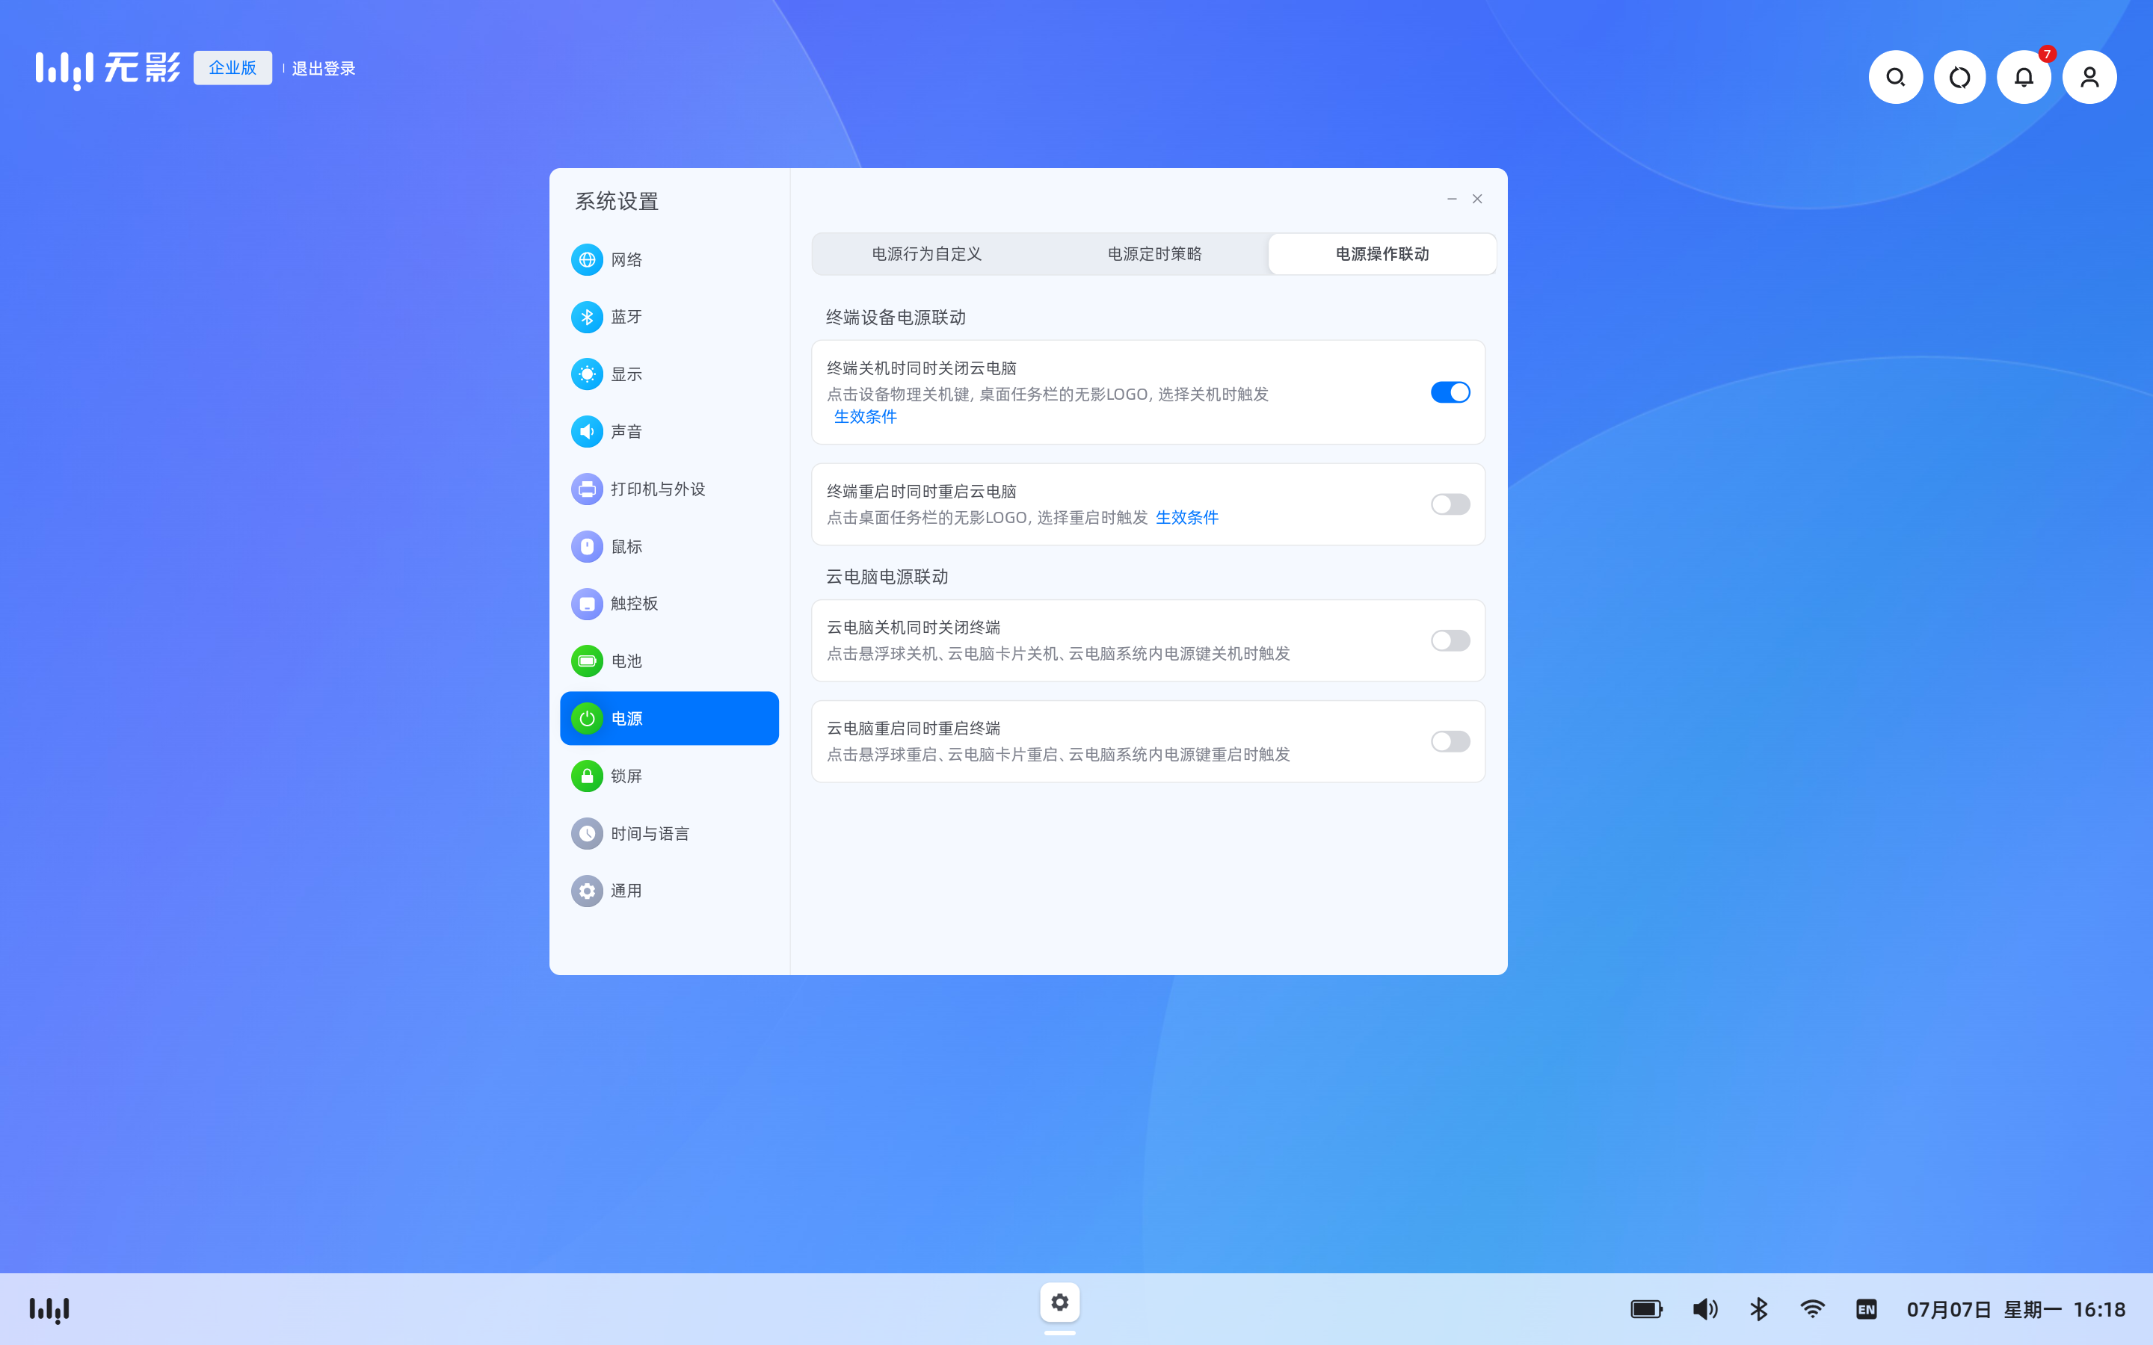This screenshot has width=2153, height=1345.
Task: Switch to 电源定时策略 tab
Action: click(1154, 253)
